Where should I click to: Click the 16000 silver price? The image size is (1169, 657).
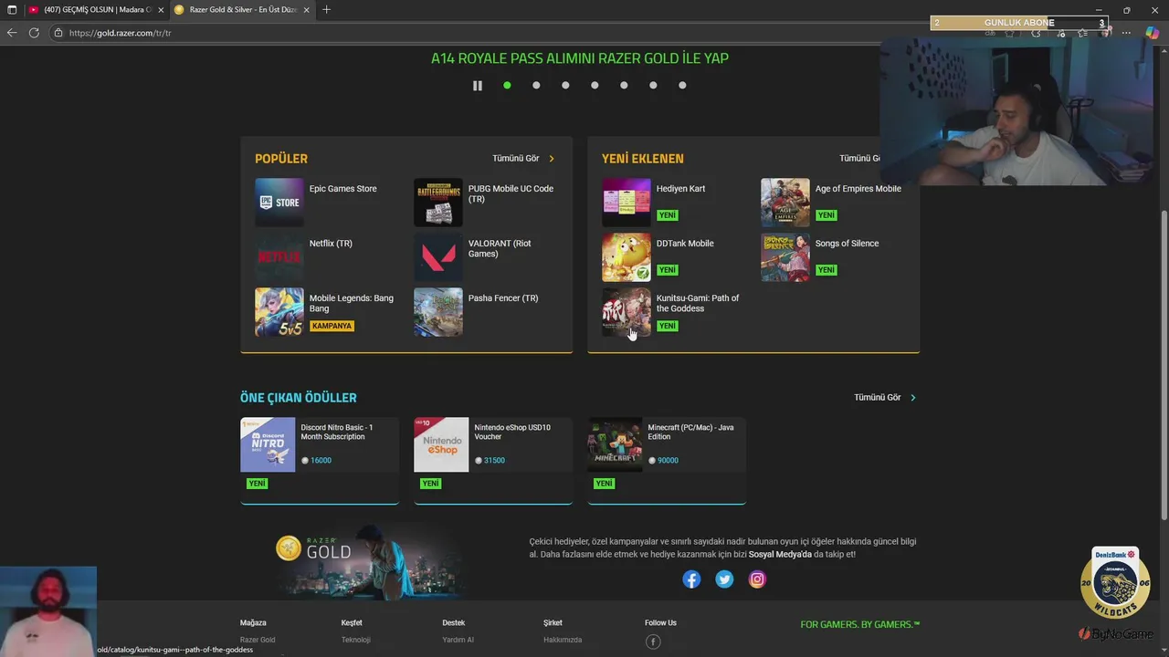coord(321,461)
